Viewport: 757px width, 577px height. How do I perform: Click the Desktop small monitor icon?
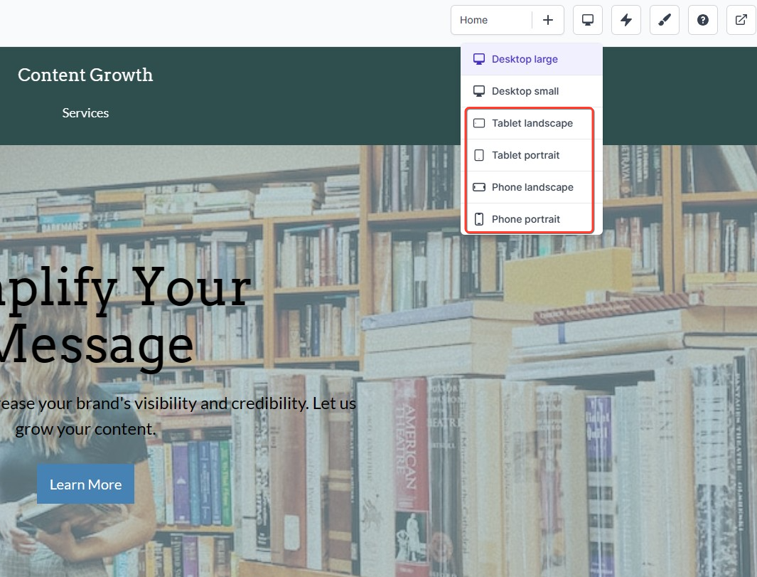pos(479,91)
